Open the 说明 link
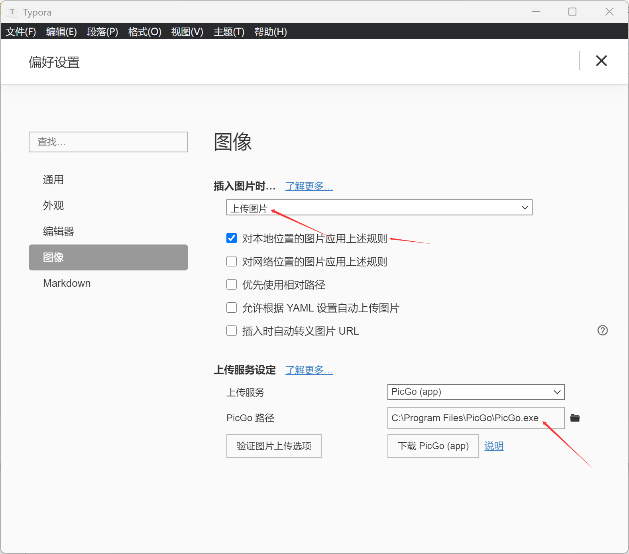 click(x=494, y=446)
